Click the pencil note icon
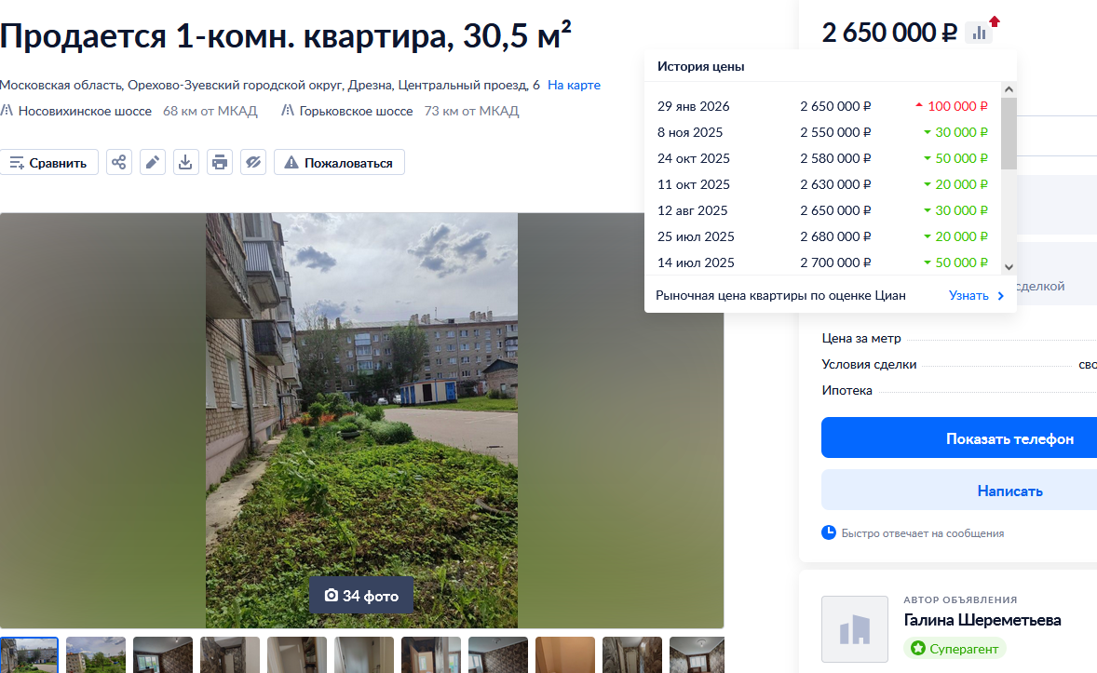 pyautogui.click(x=153, y=162)
